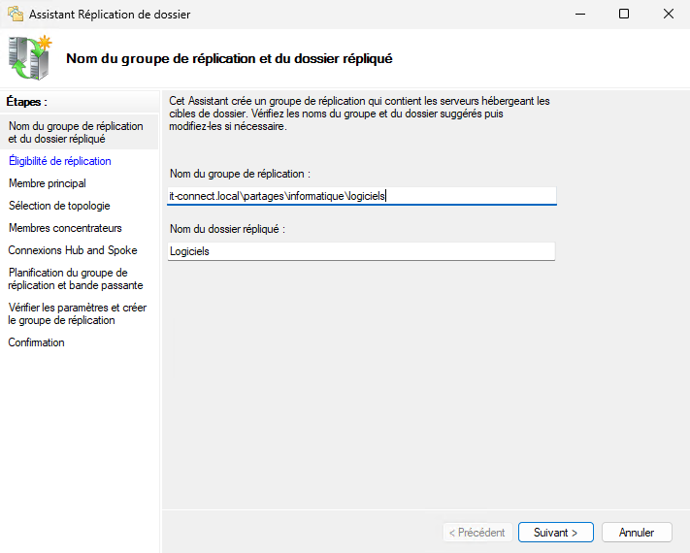
Task: Close the Assistant Réplication de dossier window
Action: click(x=669, y=15)
